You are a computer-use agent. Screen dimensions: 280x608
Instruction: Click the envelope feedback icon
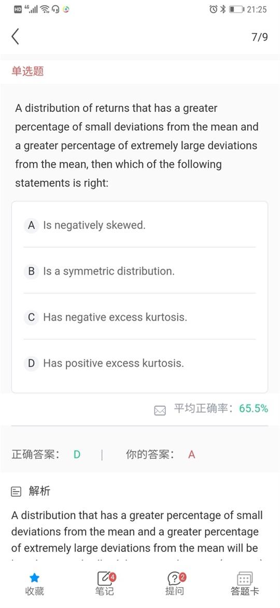coord(160,410)
